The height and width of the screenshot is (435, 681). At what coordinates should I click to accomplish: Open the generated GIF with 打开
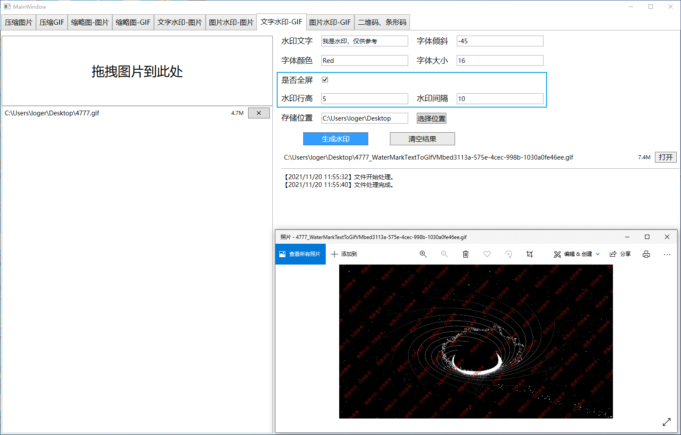click(666, 157)
